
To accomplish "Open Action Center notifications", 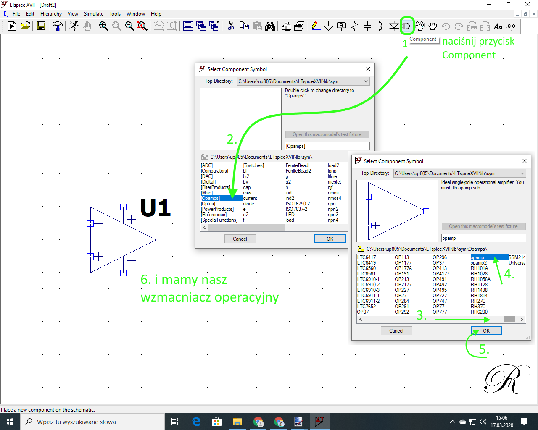I will pos(524,422).
